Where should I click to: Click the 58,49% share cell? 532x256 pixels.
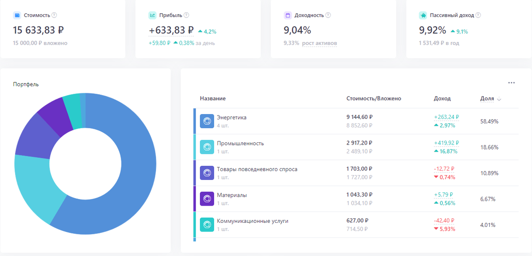click(x=489, y=121)
